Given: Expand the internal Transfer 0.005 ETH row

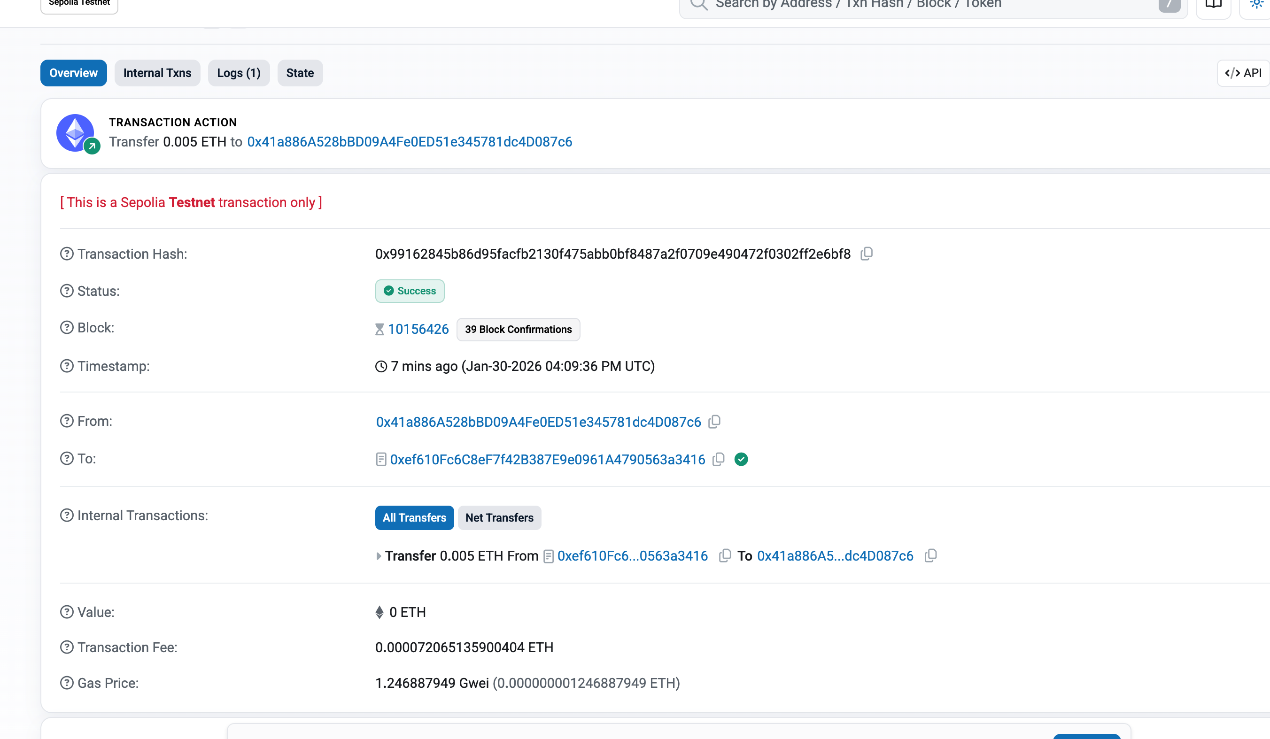Looking at the screenshot, I should (379, 556).
